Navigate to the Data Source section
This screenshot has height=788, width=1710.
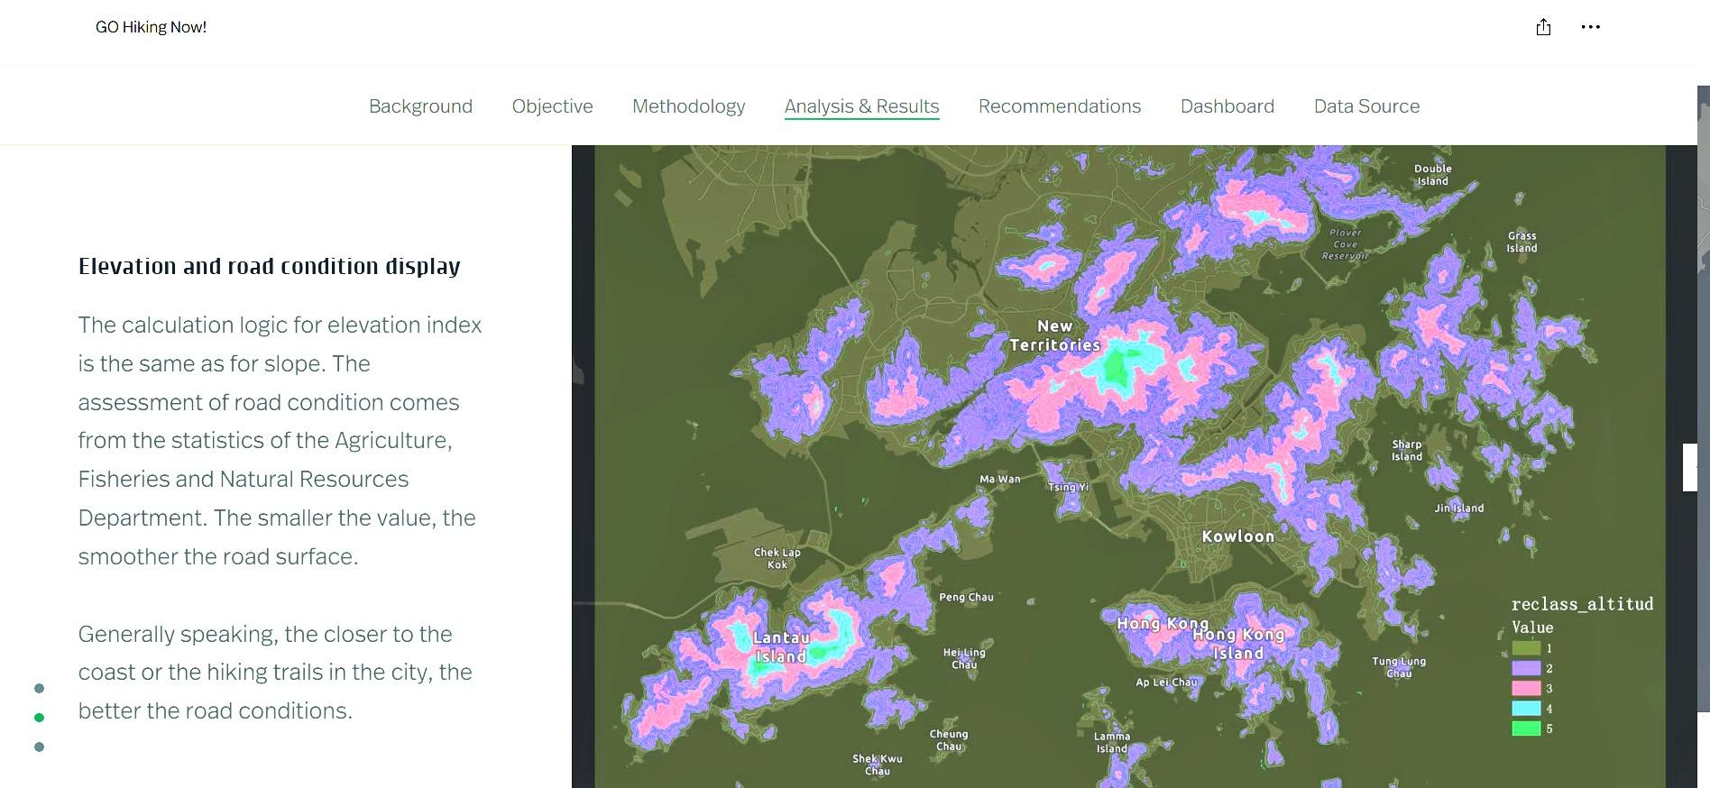[x=1366, y=106]
